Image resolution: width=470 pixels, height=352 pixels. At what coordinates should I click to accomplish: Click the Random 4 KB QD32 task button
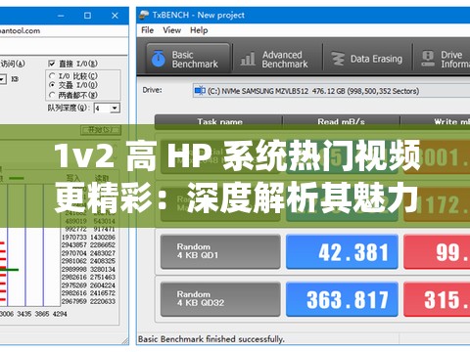coord(220,299)
